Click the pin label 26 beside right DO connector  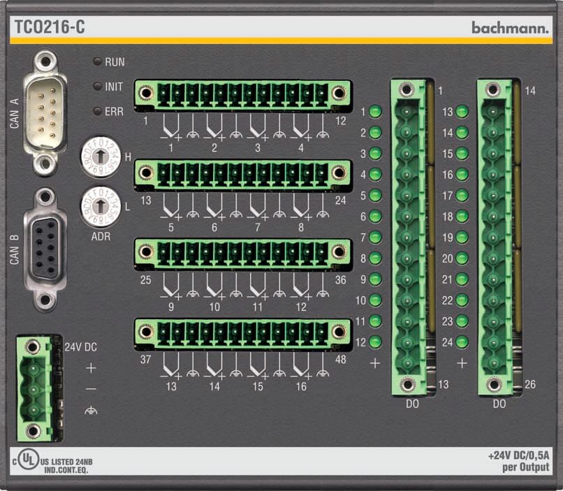tap(530, 384)
